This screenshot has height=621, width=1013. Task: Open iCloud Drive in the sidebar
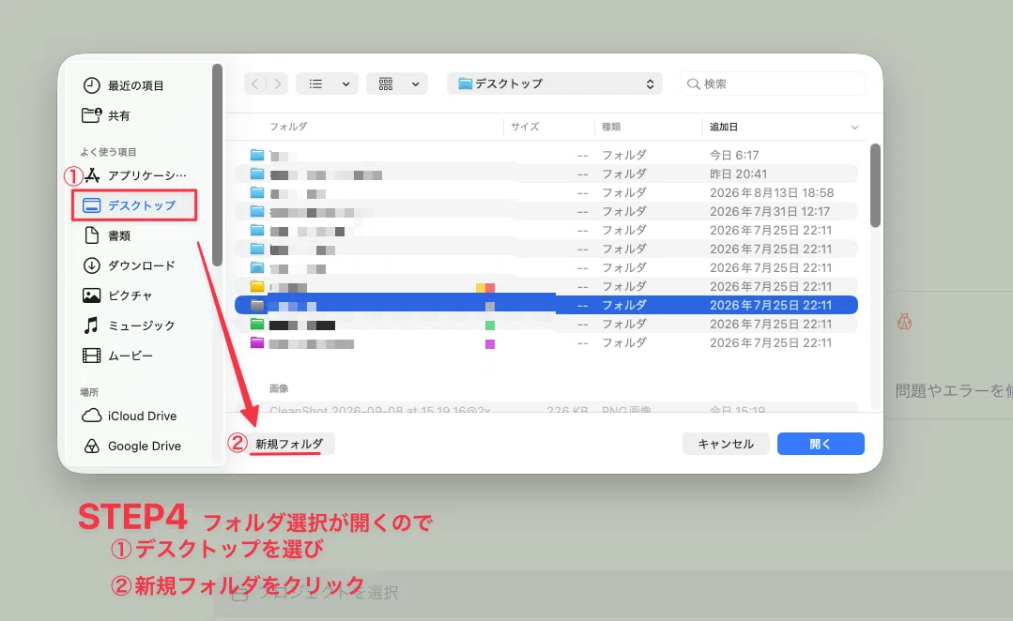pos(130,416)
